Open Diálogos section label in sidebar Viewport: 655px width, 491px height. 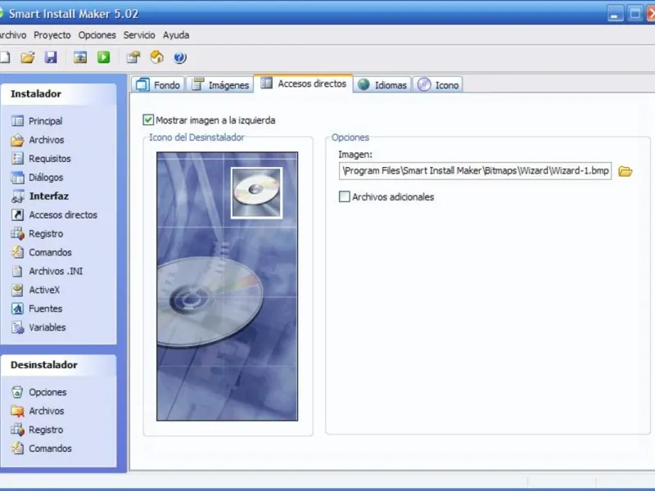tap(46, 178)
